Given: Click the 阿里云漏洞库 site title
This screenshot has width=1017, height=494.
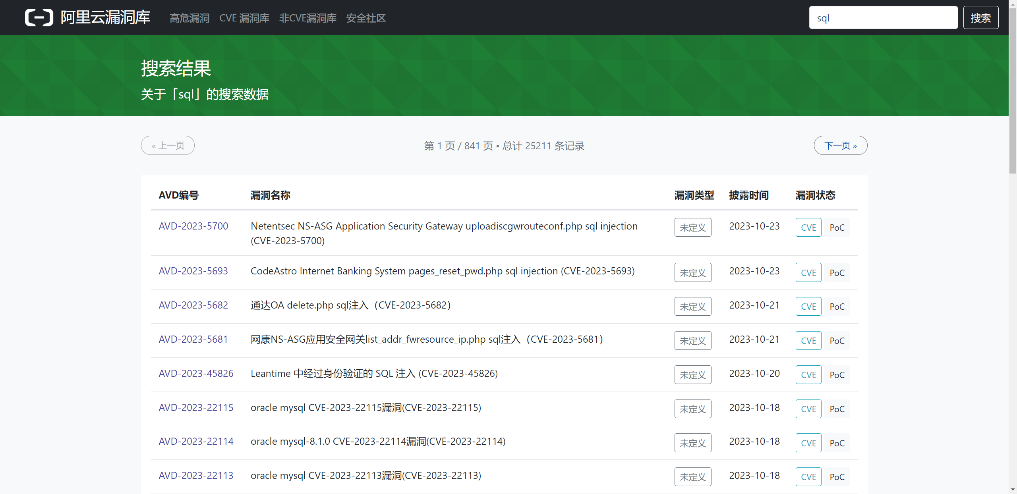Looking at the screenshot, I should point(105,17).
